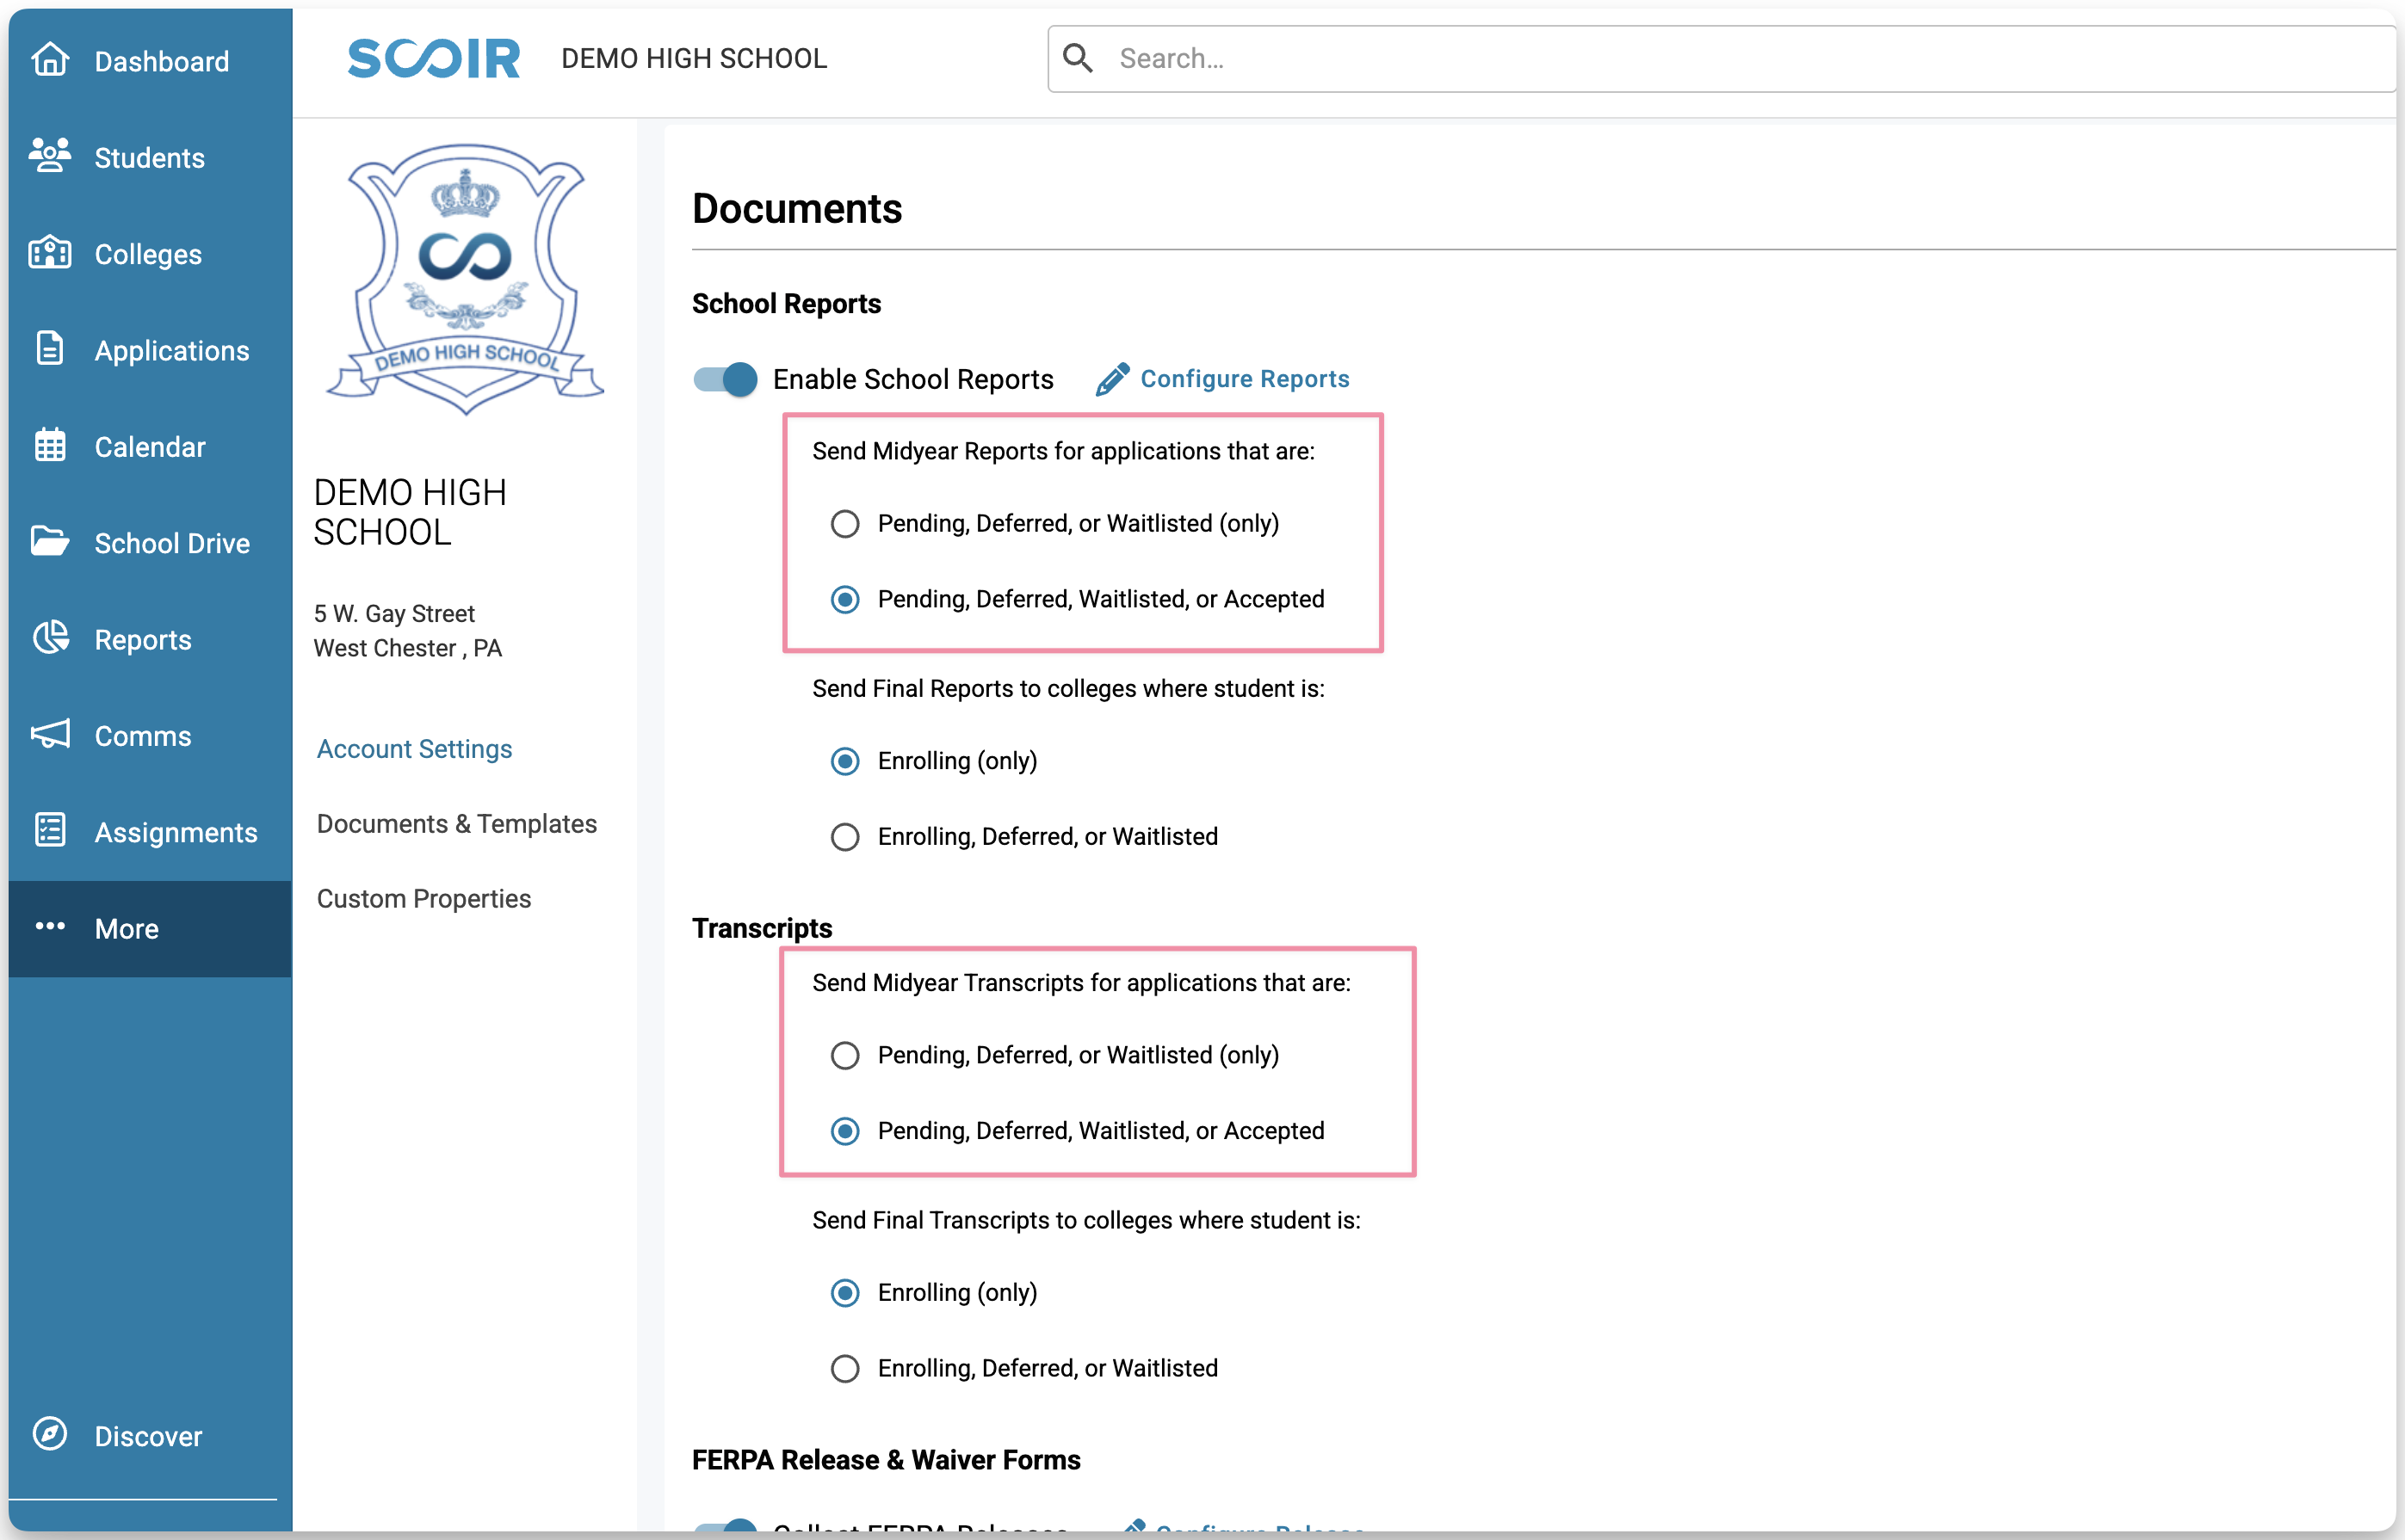Image resolution: width=2405 pixels, height=1540 pixels.
Task: Toggle the Enable School Reports switch
Action: [726, 379]
